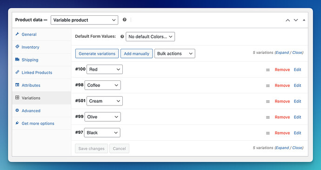The width and height of the screenshot is (321, 170).
Task: Open the Bulk actions dropdown
Action: point(175,53)
